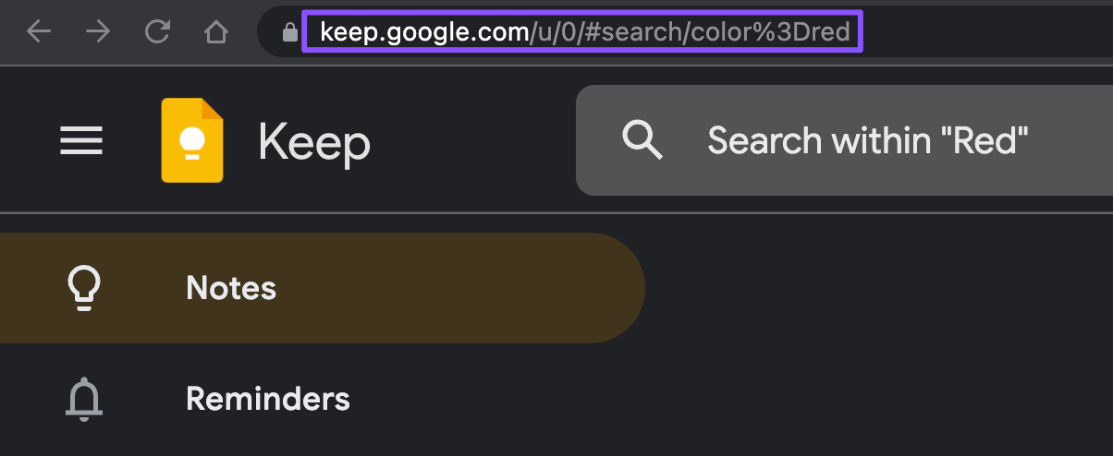Click the magnifier search icon

click(642, 140)
